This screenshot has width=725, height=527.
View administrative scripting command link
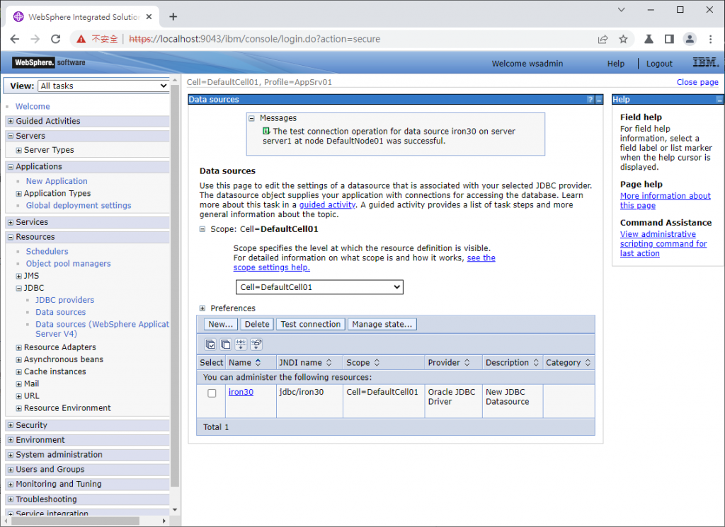tap(663, 243)
